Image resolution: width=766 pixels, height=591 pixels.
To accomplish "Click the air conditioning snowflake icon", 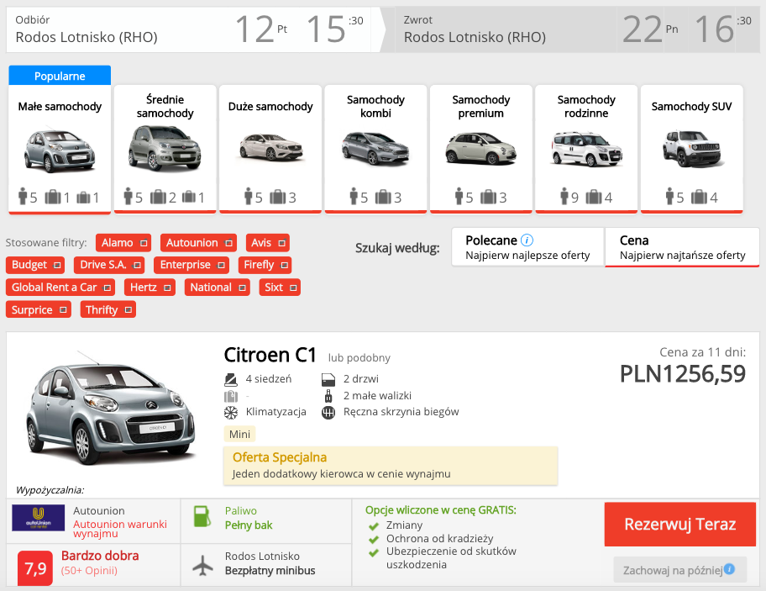I will [231, 413].
